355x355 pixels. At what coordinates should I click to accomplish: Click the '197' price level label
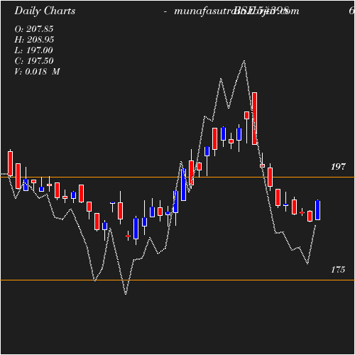pos(338,167)
